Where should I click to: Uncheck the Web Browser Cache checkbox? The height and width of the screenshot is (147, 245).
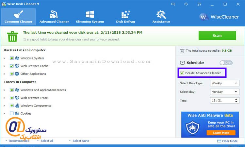pos(11,66)
